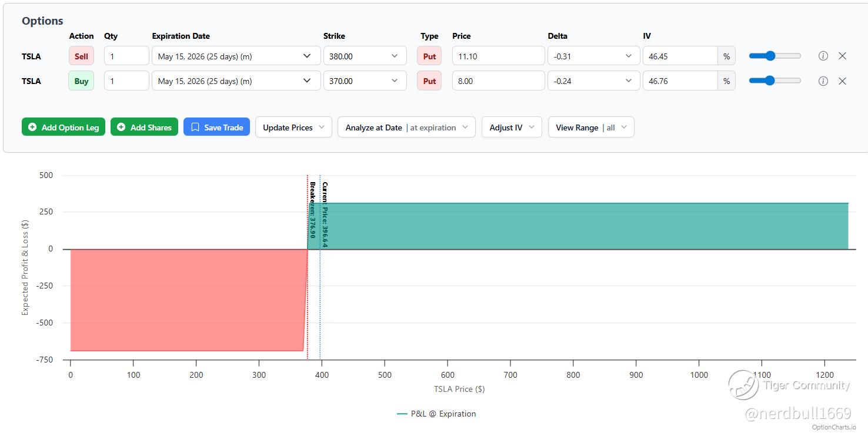Click the 11.10 price input field

498,56
